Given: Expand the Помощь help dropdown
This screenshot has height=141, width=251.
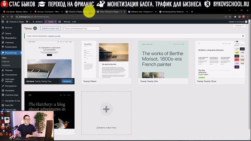Looking at the screenshot, I should click(x=239, y=26).
